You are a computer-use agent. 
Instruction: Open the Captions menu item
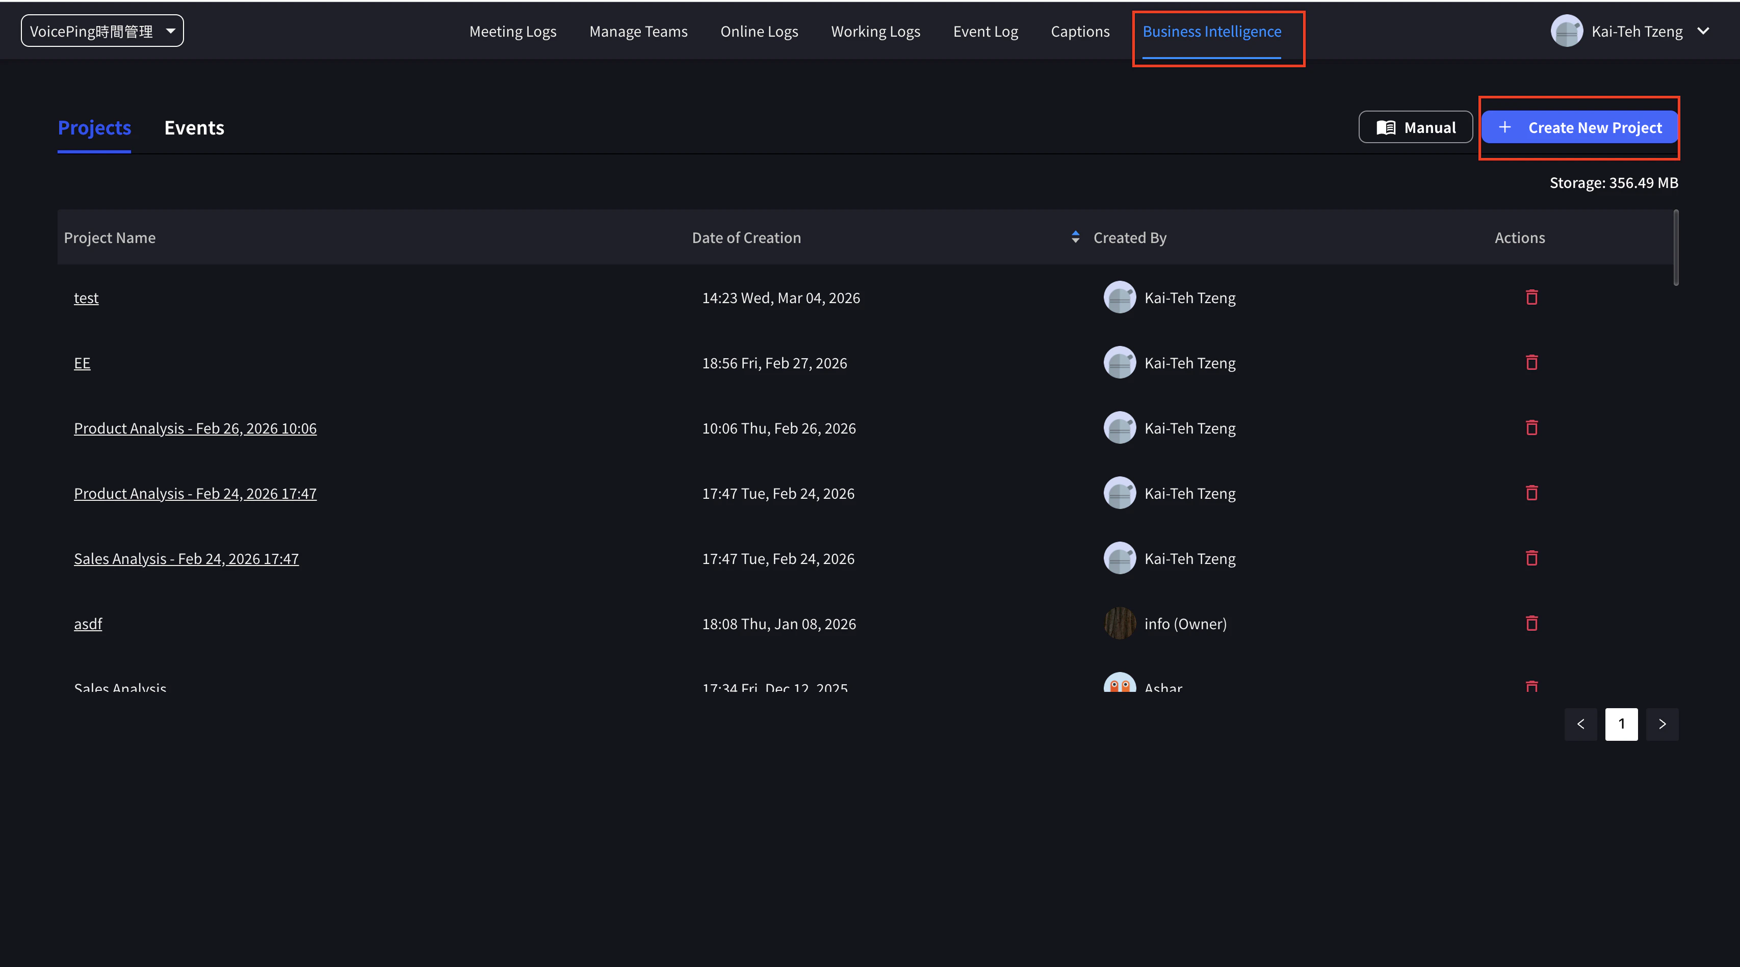pyautogui.click(x=1079, y=32)
